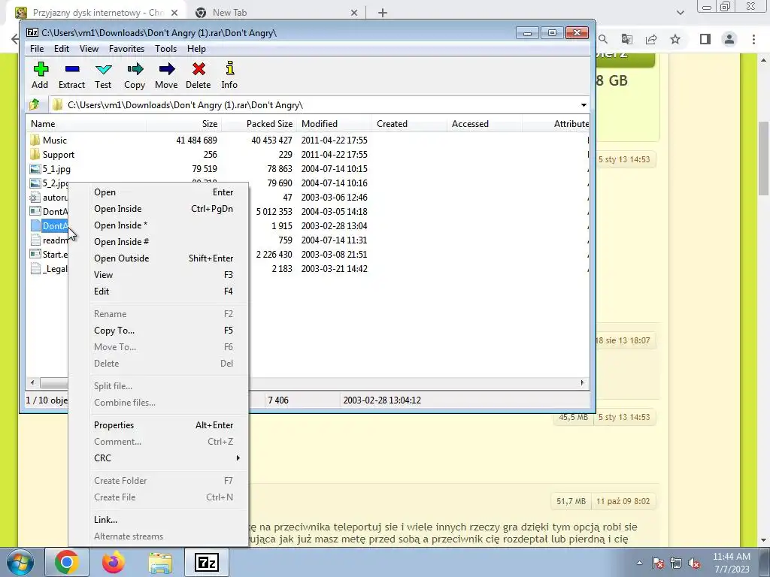The height and width of the screenshot is (577, 770).
Task: Click the packed size 5 012 353
Action: pos(274,211)
